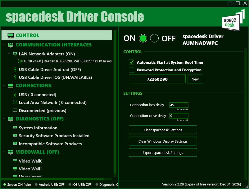The image size is (249, 189).
Task: Click the icon beside Security Software Products Installed
Action: tap(15, 136)
